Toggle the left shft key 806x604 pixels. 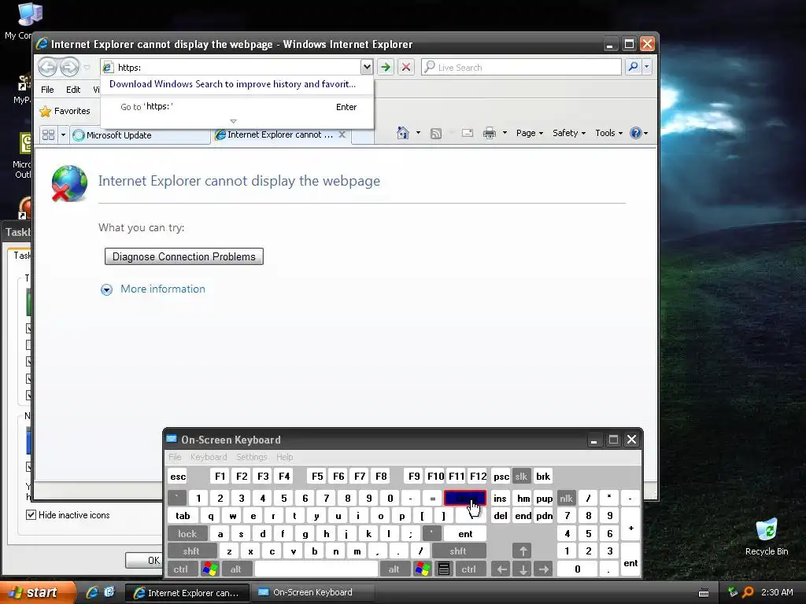[191, 551]
